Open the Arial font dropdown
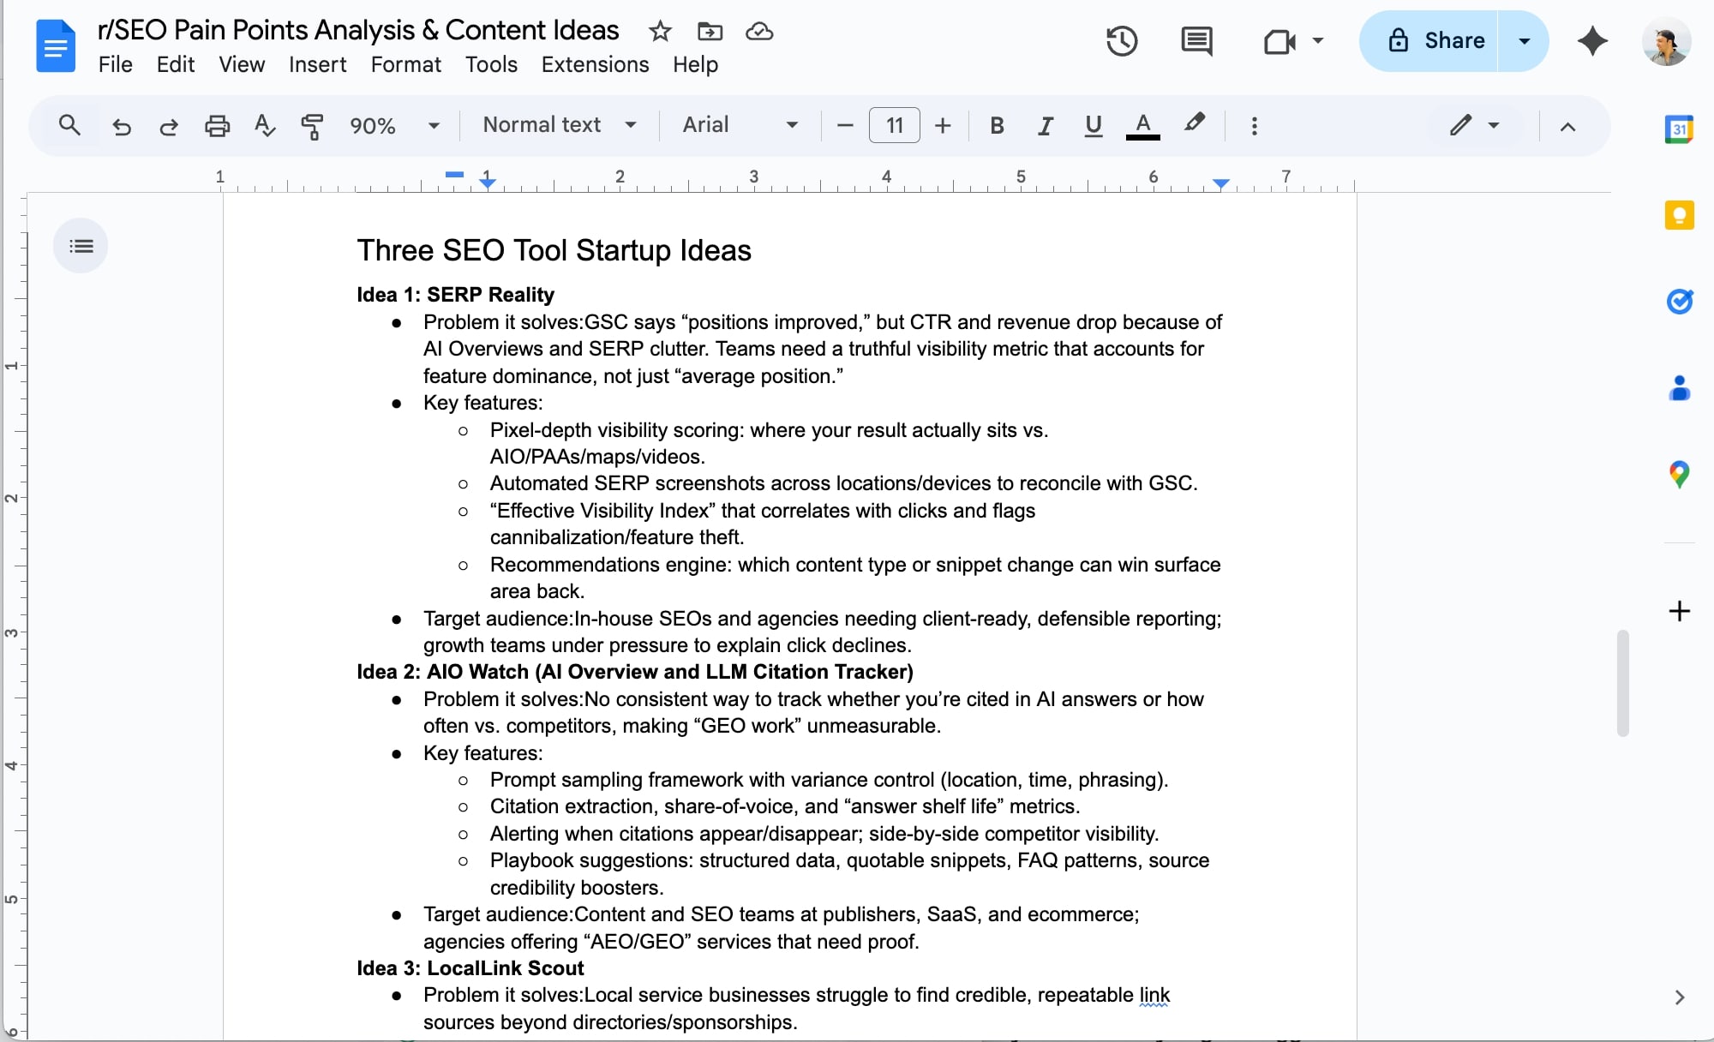The image size is (1714, 1042). [x=739, y=125]
